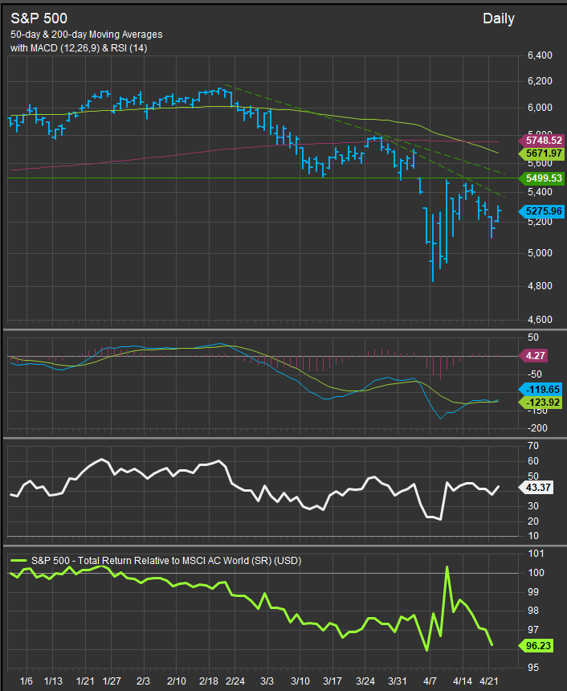Viewport: 567px width, 691px height.
Task: Click the 5,000 price axis label
Action: (x=540, y=253)
